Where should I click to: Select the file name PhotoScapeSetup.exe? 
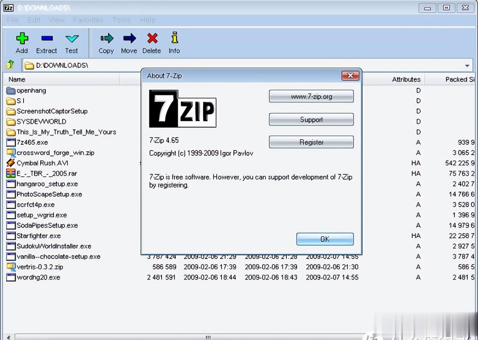(x=50, y=194)
